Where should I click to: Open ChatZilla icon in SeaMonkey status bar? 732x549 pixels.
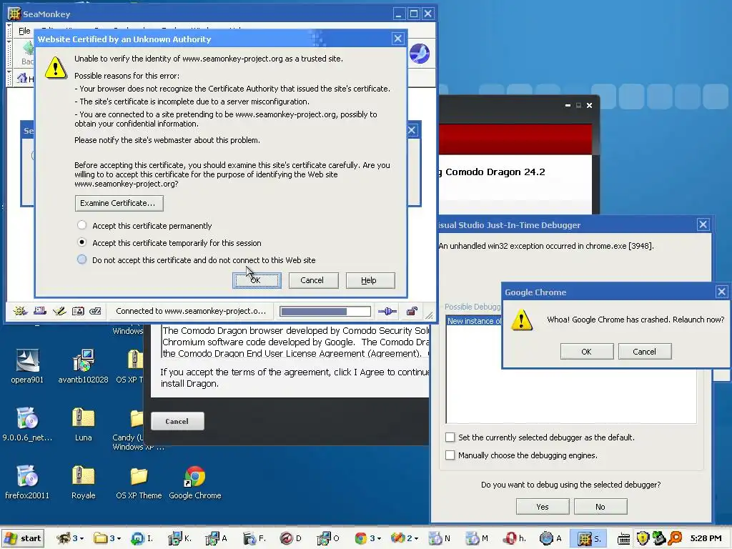[x=95, y=311]
